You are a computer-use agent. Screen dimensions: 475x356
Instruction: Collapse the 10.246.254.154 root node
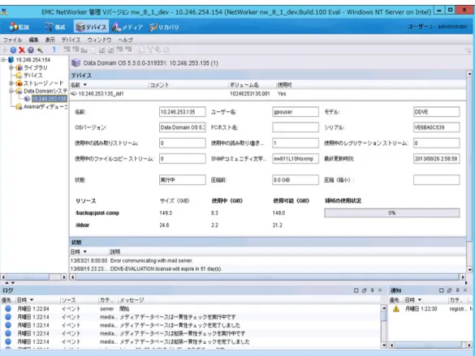click(x=3, y=59)
